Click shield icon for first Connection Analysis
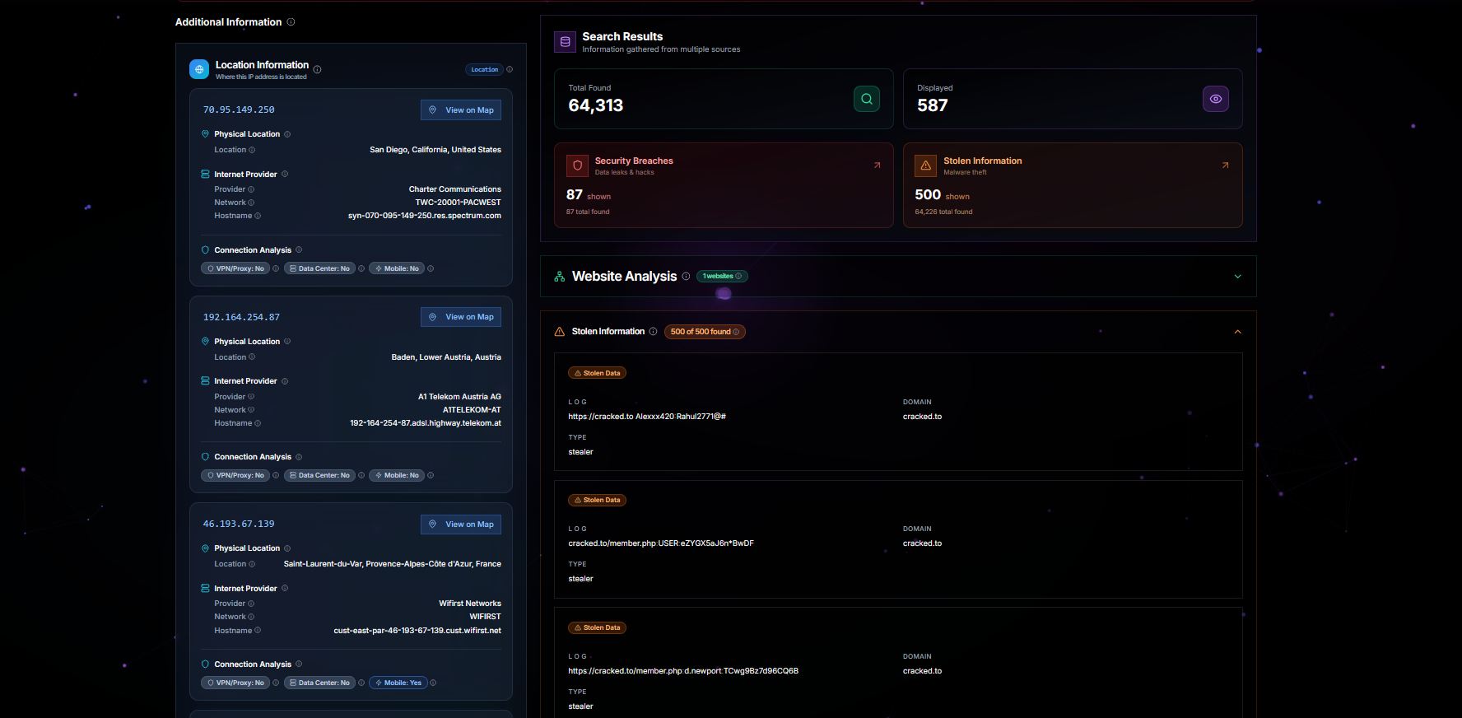Viewport: 1462px width, 718px height. pyautogui.click(x=205, y=250)
